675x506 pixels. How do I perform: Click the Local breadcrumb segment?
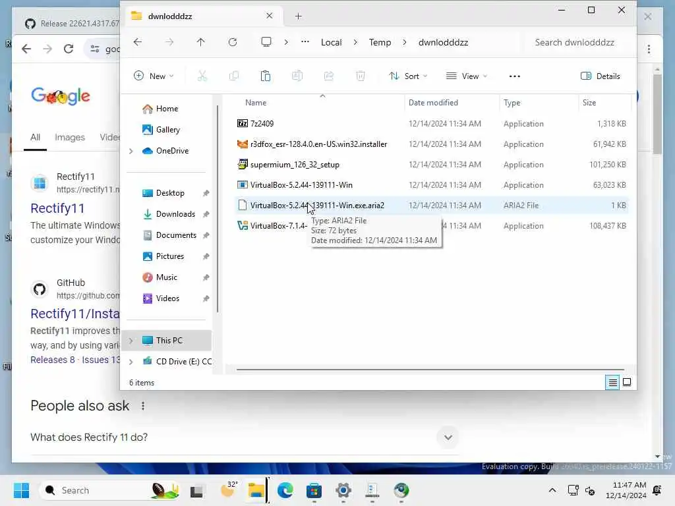pos(331,42)
